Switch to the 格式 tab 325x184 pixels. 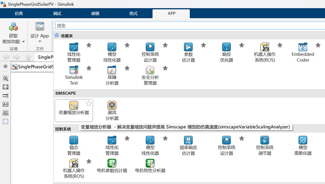click(133, 14)
